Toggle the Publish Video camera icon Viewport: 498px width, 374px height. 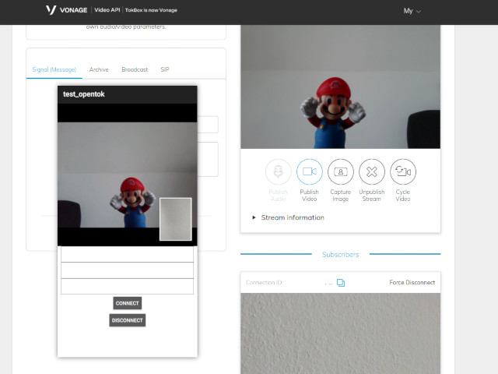[x=310, y=171]
